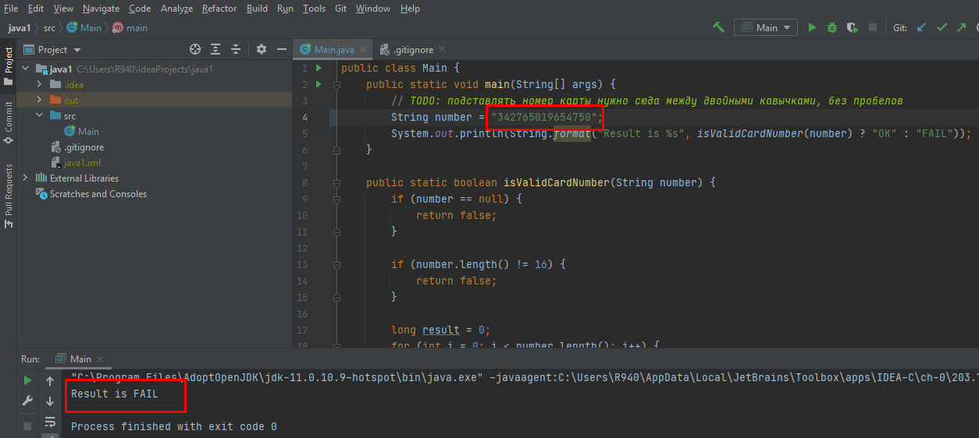This screenshot has height=438, width=979.
Task: Push commits with green up-right arrow
Action: click(x=962, y=27)
